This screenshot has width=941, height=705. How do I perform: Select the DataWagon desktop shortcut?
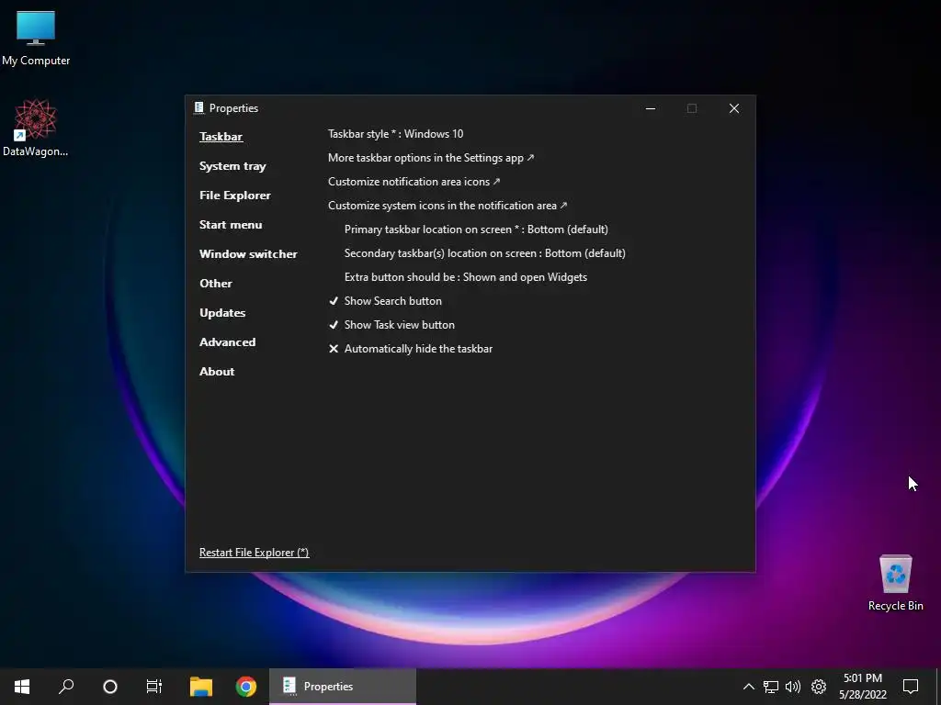click(36, 128)
